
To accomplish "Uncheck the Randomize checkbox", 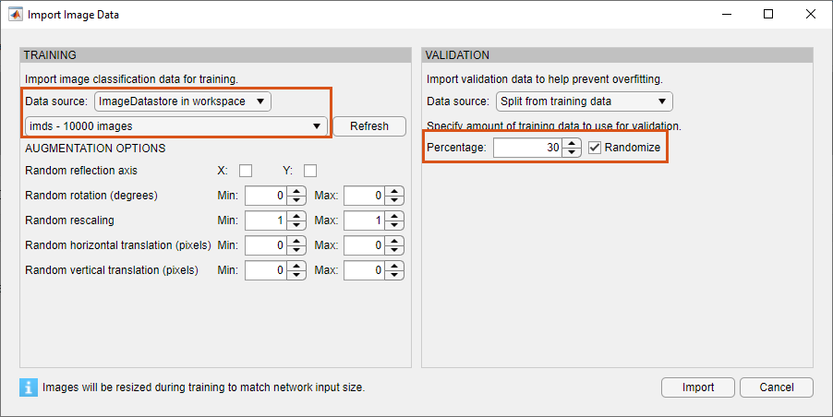I will click(x=595, y=148).
